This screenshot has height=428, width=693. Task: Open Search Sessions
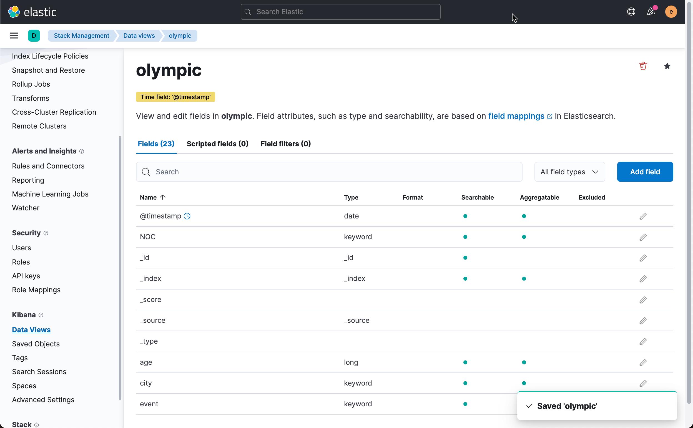[x=39, y=372]
